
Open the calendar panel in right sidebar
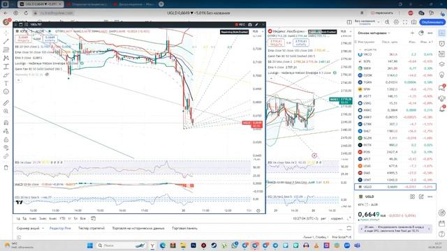(x=441, y=223)
